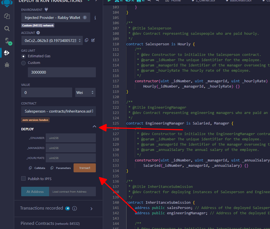Click the 'Transactions recorded' label text

tap(42, 208)
